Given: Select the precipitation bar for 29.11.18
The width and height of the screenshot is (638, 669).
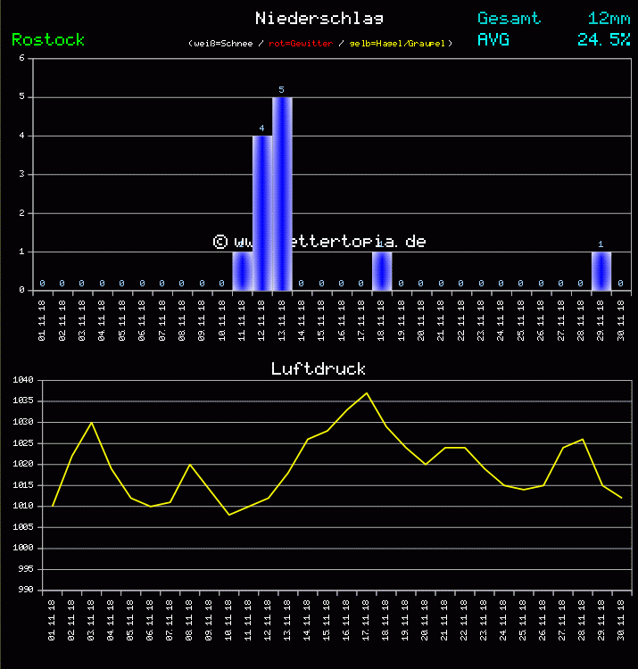Looking at the screenshot, I should point(601,271).
